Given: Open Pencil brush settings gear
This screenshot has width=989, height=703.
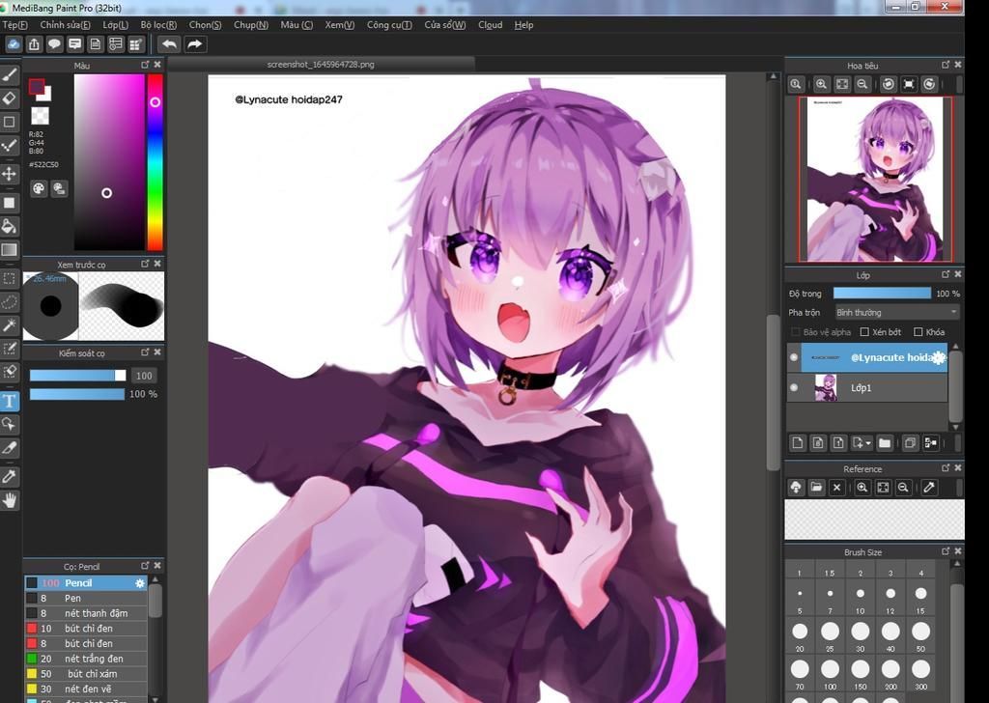Looking at the screenshot, I should [x=140, y=583].
